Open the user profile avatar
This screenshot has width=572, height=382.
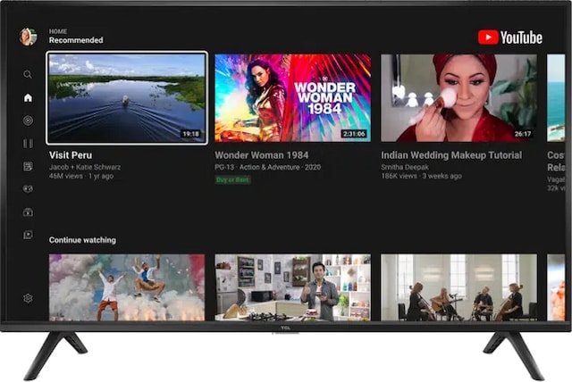(x=29, y=37)
